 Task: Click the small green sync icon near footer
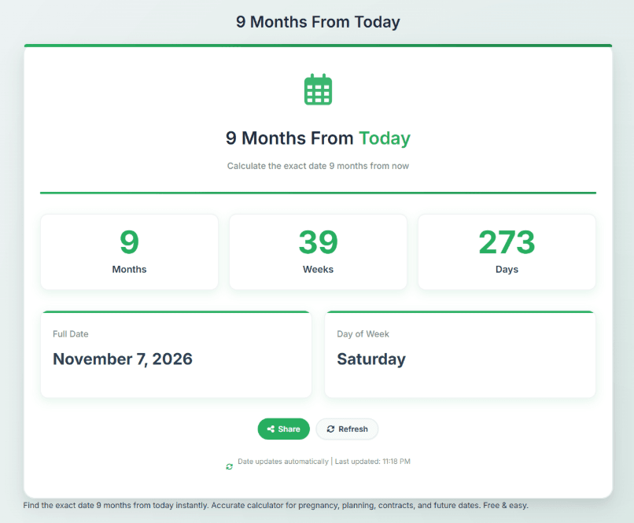[x=229, y=466]
